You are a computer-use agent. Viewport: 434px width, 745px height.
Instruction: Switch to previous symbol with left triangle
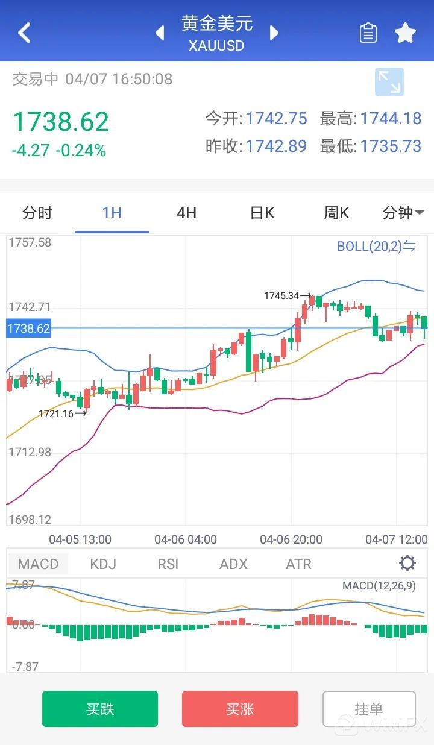160,33
